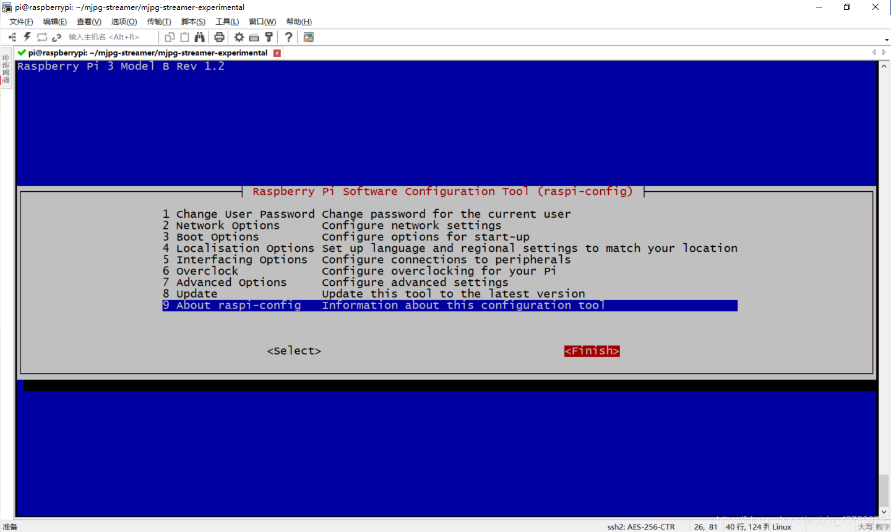Viewport: 891px width, 532px height.
Task: Select '2 Network Options' menu row
Action: [x=450, y=226]
